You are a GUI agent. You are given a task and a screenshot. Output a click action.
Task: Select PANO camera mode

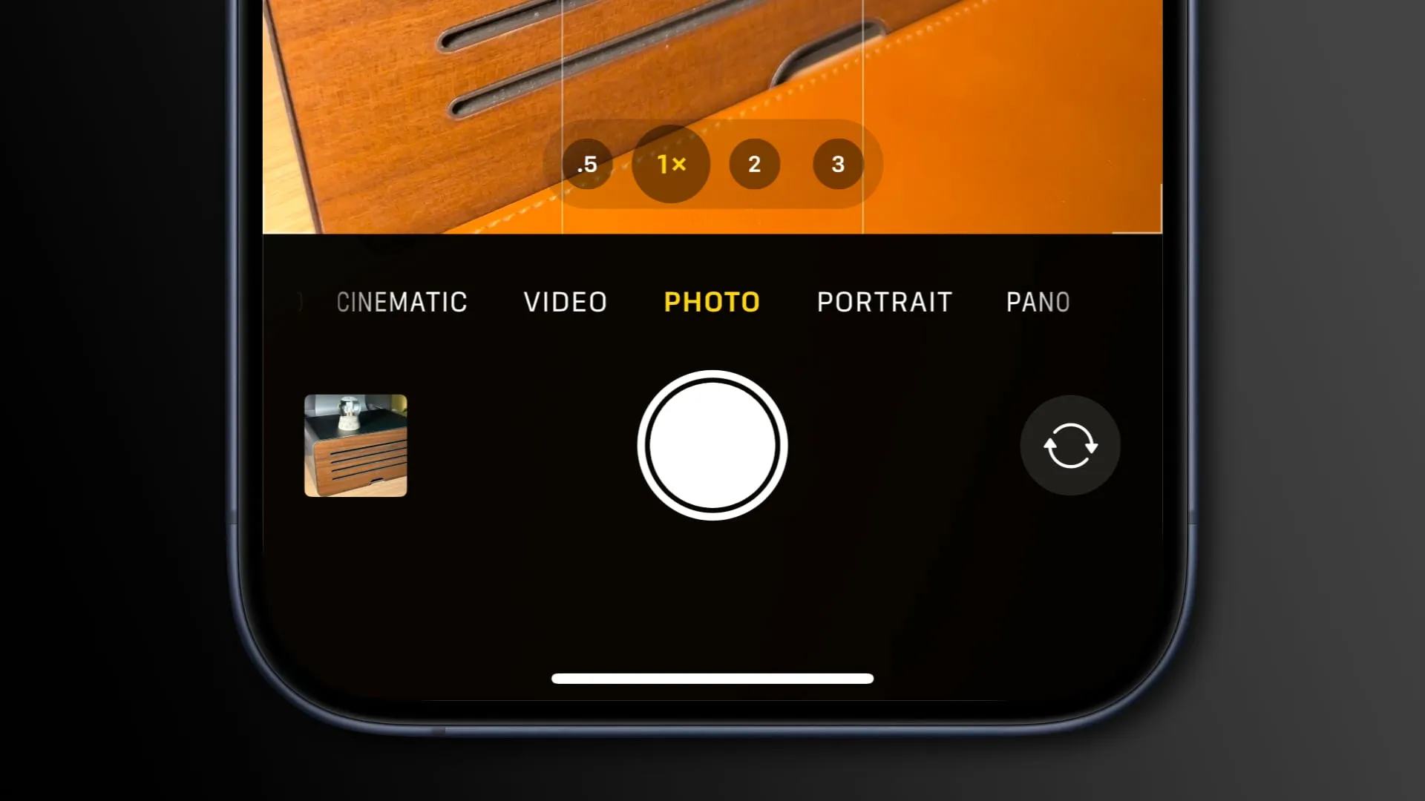pyautogui.click(x=1038, y=301)
